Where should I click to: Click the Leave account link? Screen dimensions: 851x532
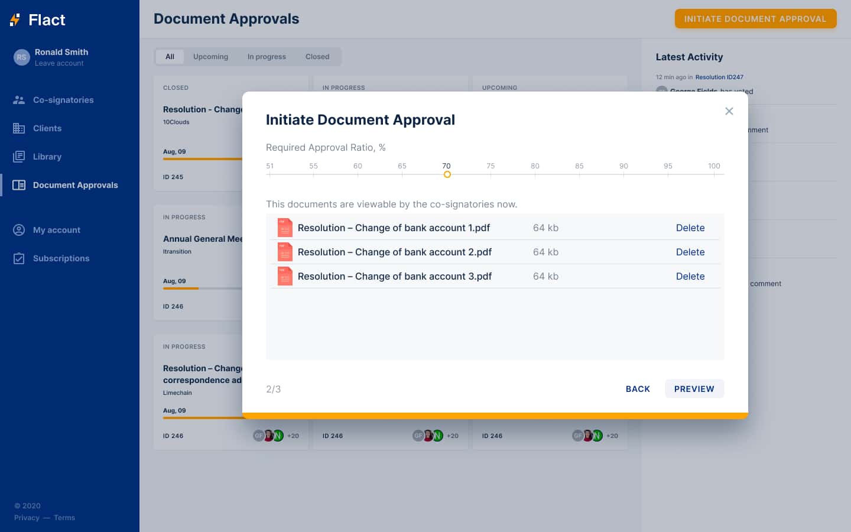click(x=59, y=63)
